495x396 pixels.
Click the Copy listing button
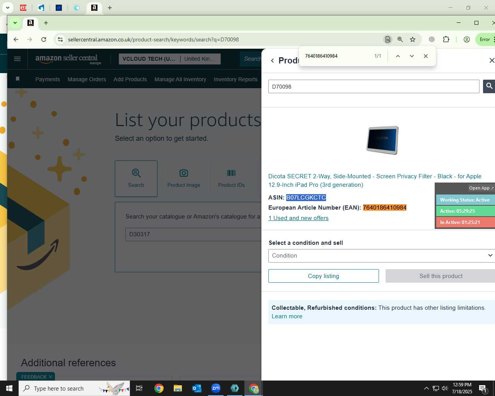[324, 276]
